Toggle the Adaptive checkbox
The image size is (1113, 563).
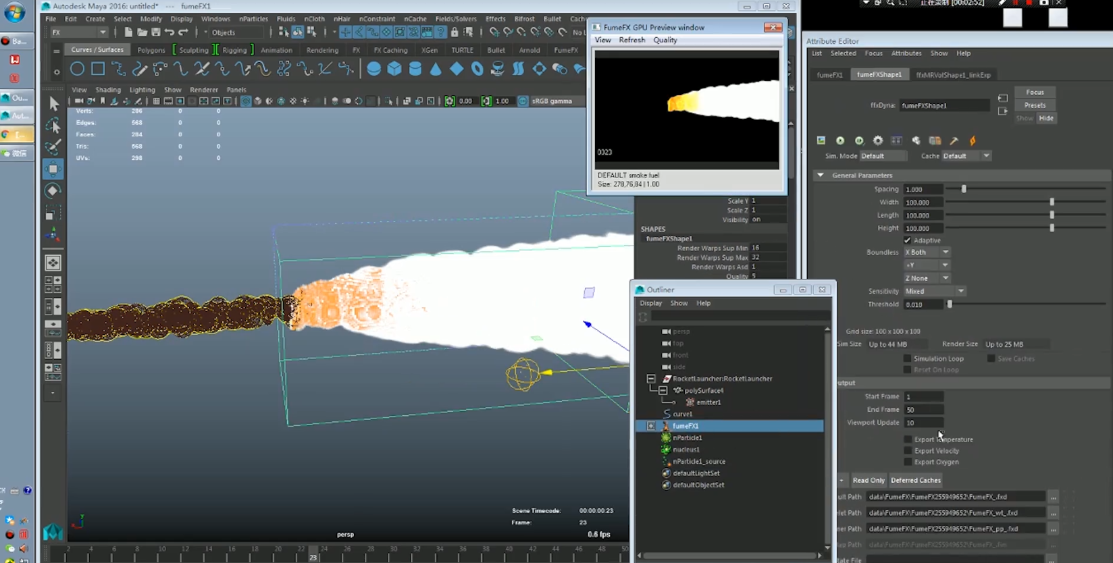pyautogui.click(x=908, y=240)
